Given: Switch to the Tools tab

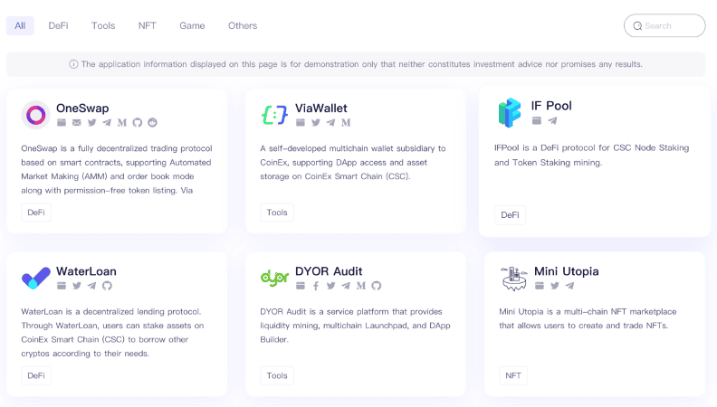Looking at the screenshot, I should click(103, 25).
